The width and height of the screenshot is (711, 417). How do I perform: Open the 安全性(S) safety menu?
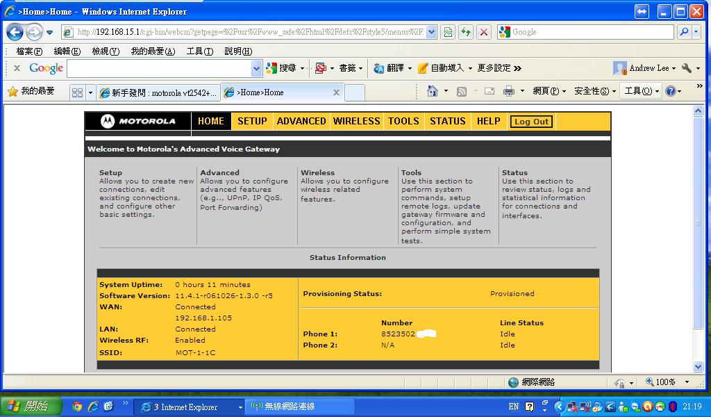(595, 91)
